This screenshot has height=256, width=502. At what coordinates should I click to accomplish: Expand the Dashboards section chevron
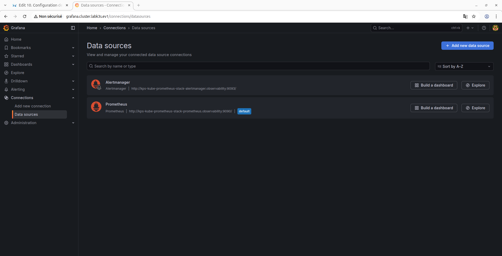(x=73, y=64)
